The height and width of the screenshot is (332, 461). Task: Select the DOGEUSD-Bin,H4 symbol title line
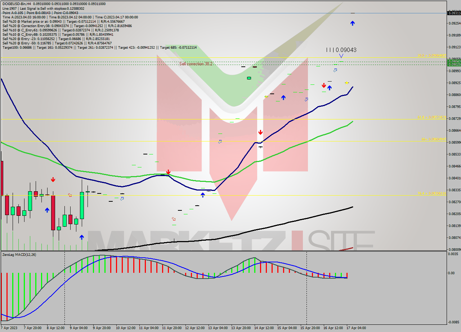point(54,4)
